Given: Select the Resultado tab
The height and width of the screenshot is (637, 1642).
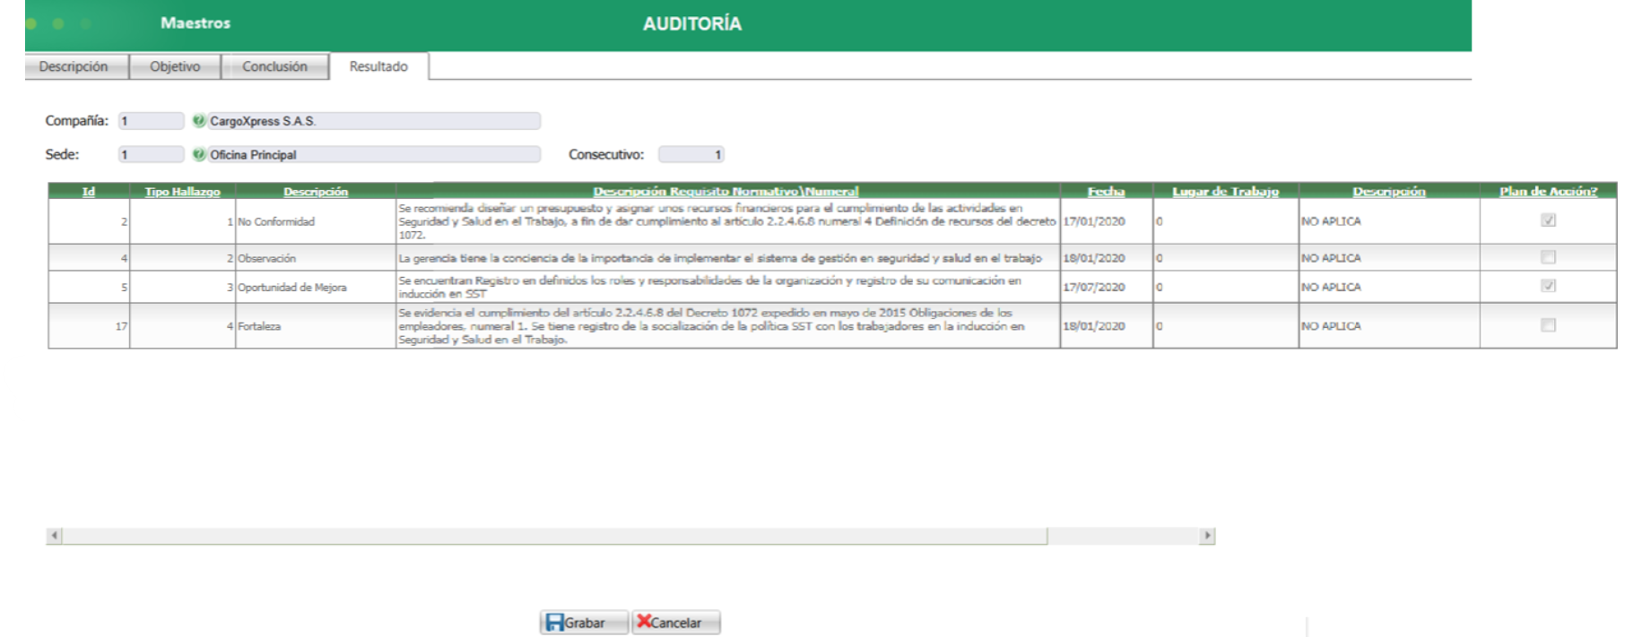Looking at the screenshot, I should pos(378,66).
